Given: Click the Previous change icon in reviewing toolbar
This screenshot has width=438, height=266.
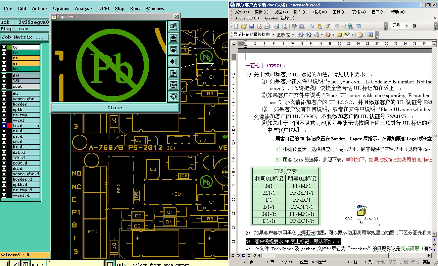Looking at the screenshot, I should coord(301,35).
